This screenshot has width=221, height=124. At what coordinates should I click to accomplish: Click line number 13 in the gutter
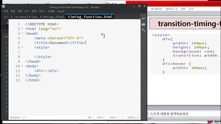(x=18, y=80)
